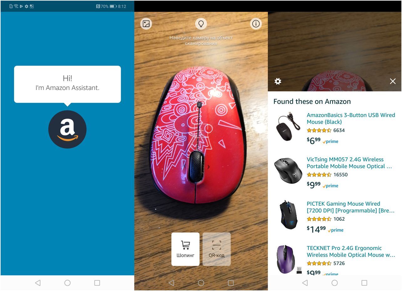Open TECKNET Pro Ergonomic Wireless Mouse listing
The height and width of the screenshot is (291, 402).
coord(351,251)
